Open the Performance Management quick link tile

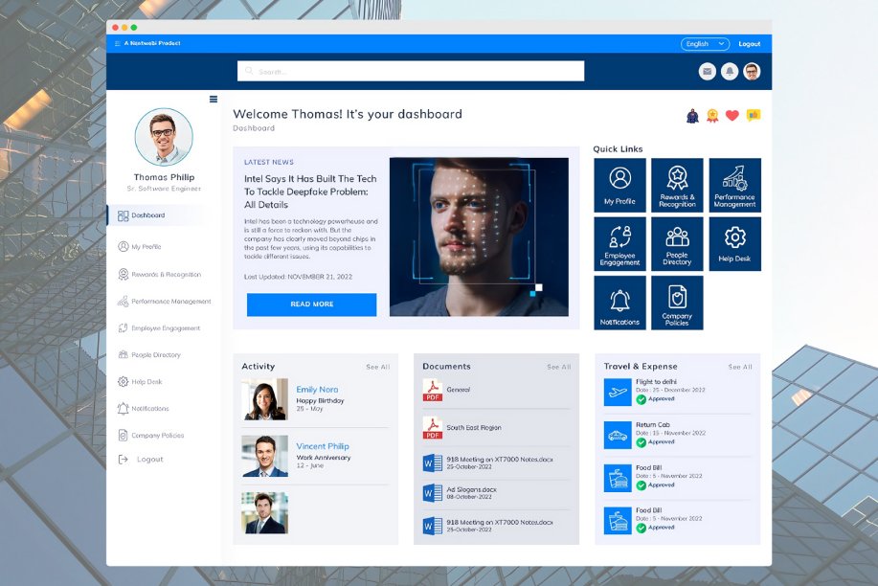[x=734, y=185]
